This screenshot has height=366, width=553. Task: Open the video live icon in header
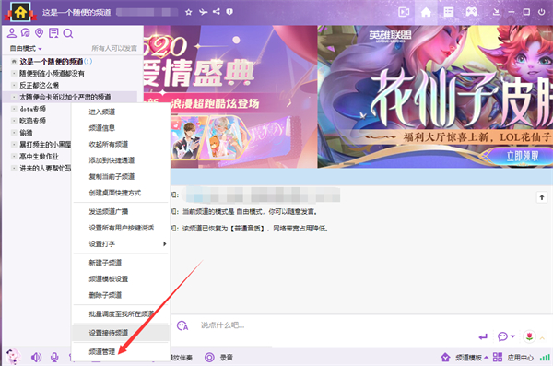click(x=404, y=12)
